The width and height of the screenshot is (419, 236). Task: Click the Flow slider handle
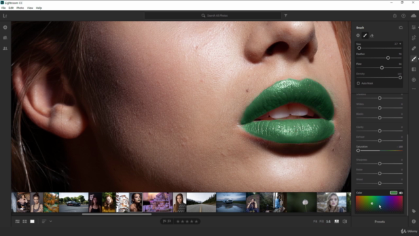coord(382,68)
